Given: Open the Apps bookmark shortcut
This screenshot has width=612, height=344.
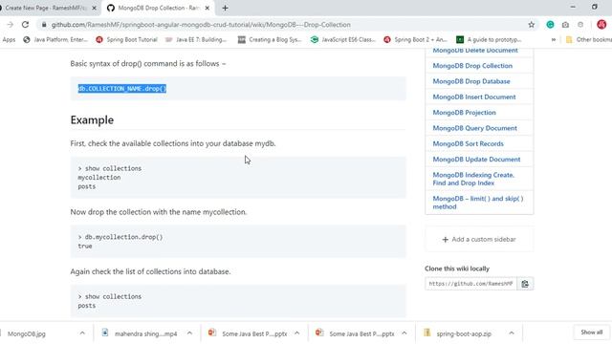Looking at the screenshot, I should 9,39.
